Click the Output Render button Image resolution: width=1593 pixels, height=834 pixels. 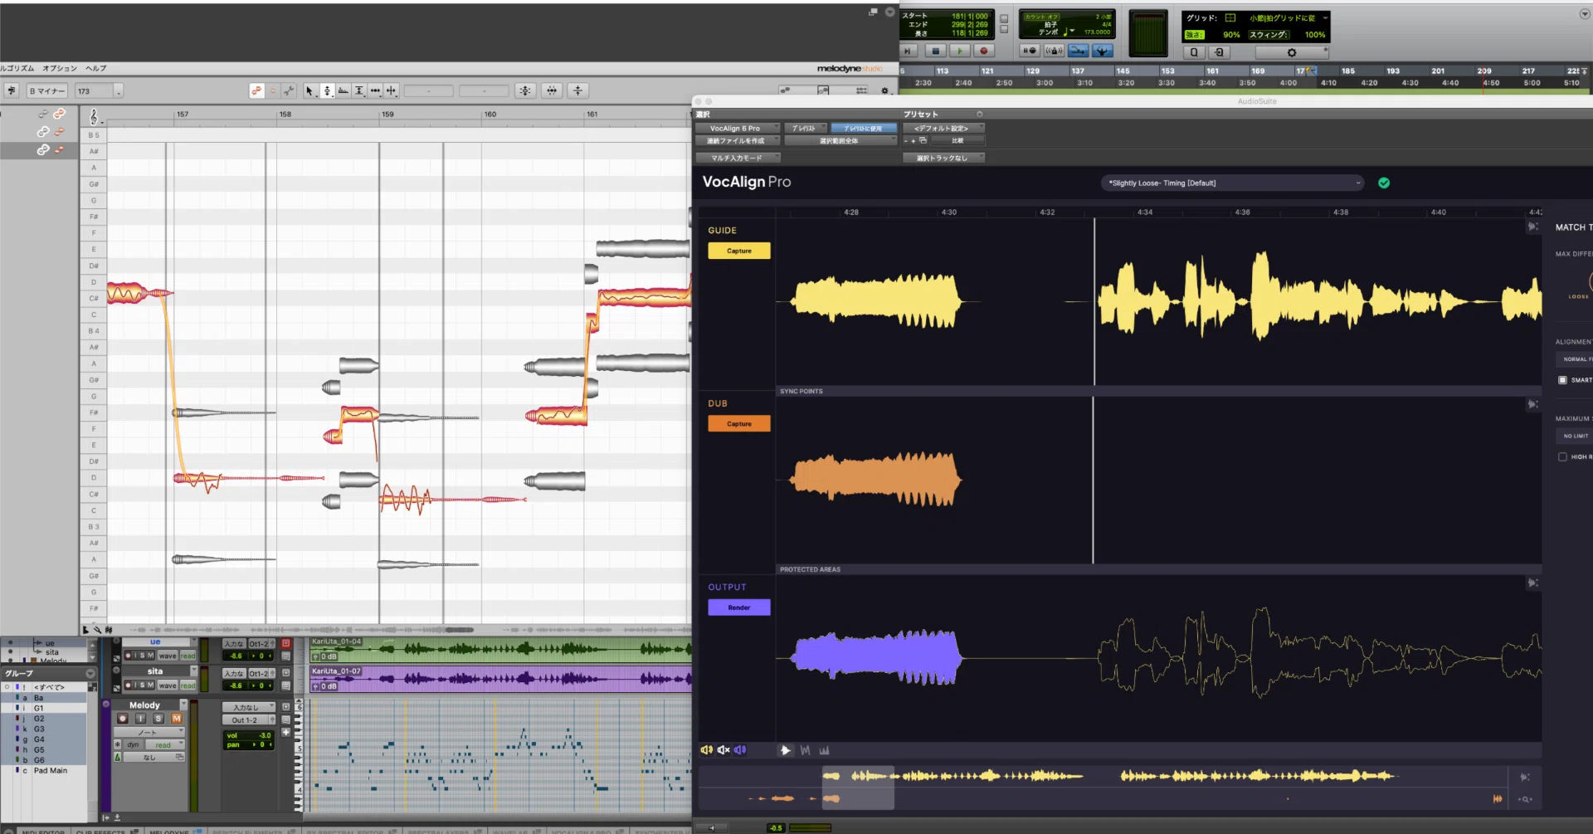pyautogui.click(x=739, y=607)
